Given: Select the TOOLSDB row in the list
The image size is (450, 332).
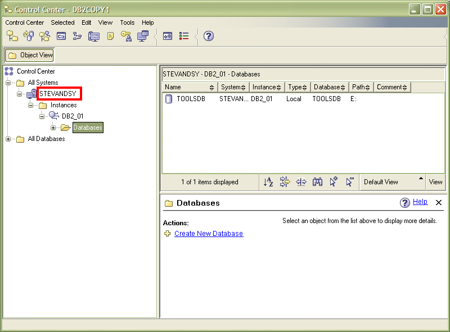Looking at the screenshot, I should (303, 99).
